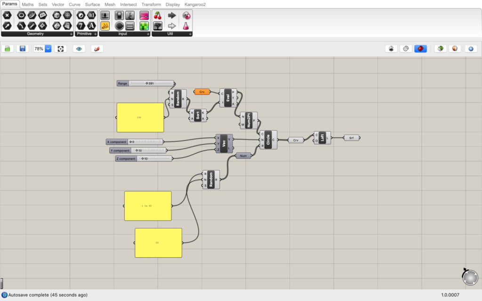The width and height of the screenshot is (482, 301).
Task: Click the Y component slider
Action: [138, 150]
